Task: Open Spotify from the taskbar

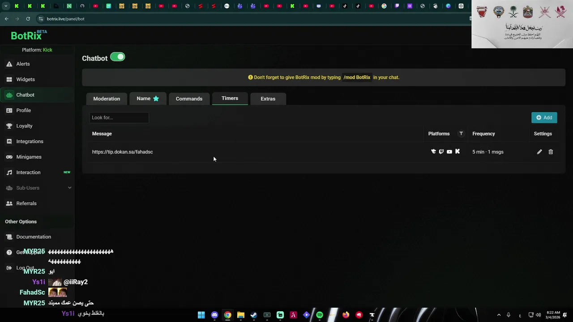Action: point(320,315)
